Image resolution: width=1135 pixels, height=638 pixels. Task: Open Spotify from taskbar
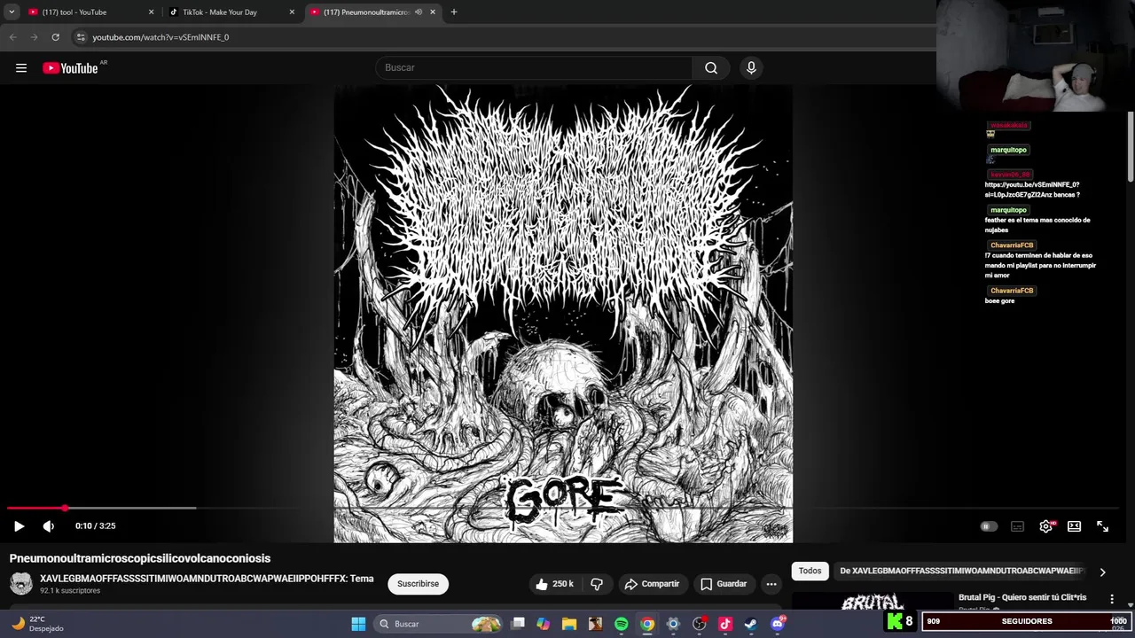click(621, 624)
